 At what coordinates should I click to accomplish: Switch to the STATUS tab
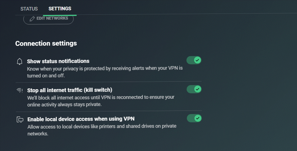pos(29,9)
